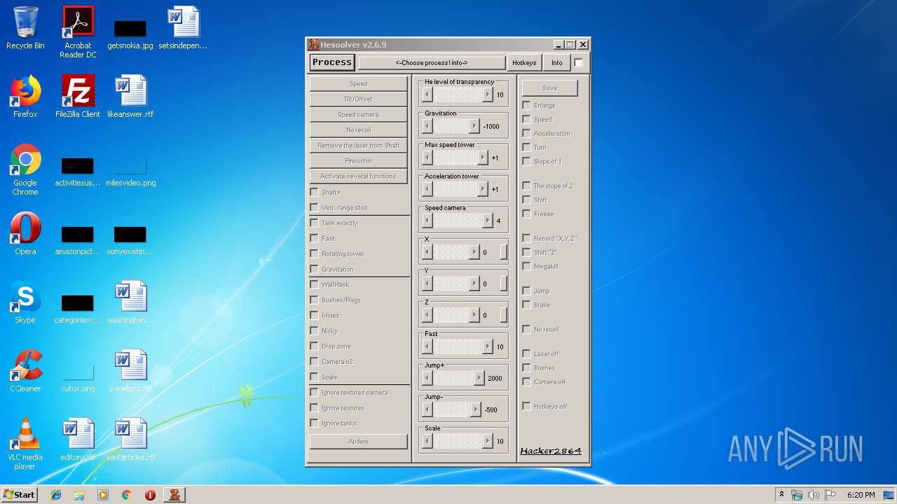The height and width of the screenshot is (504, 897).
Task: Launch Firefox from desktop
Action: [x=25, y=97]
